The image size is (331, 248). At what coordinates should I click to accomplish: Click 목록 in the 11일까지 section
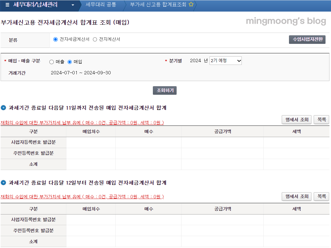(x=321, y=119)
